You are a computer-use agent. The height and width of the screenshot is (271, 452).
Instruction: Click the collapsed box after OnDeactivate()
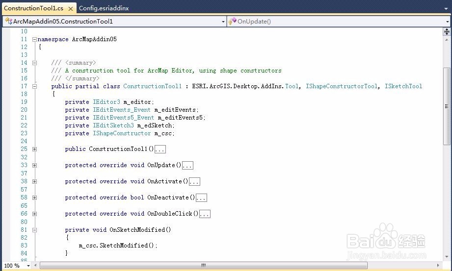[202, 197]
